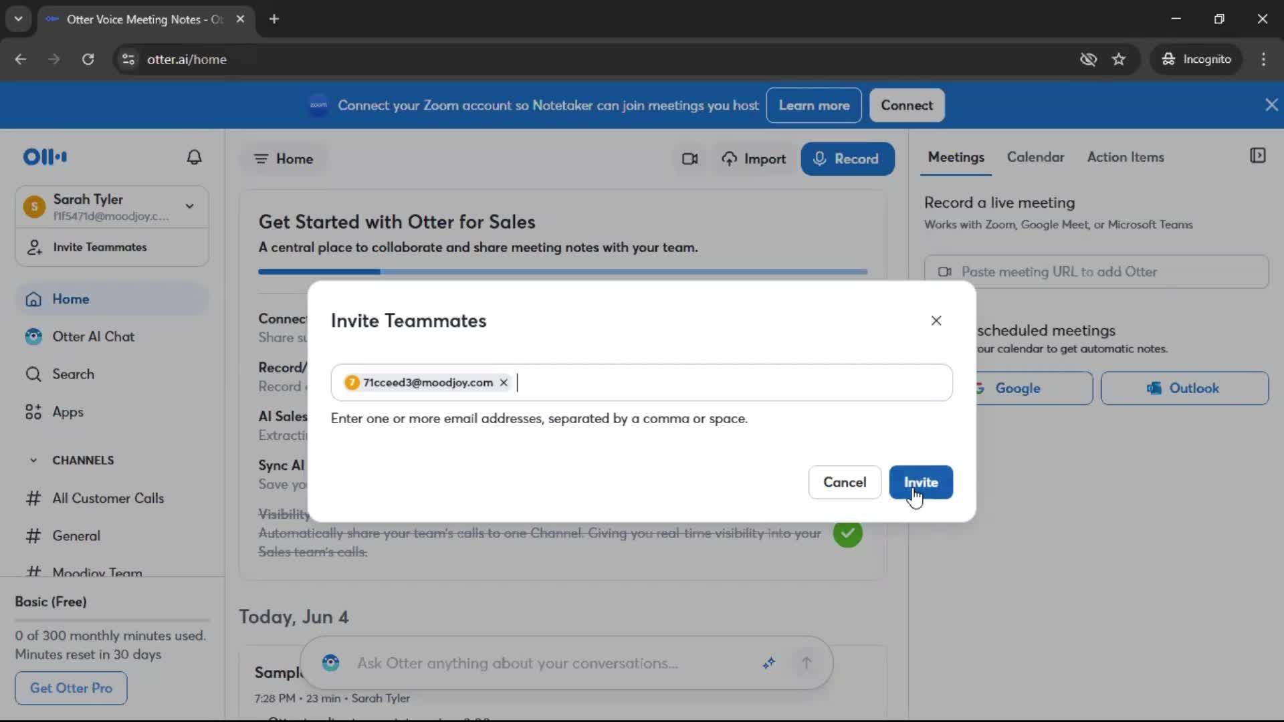Switch to the Meetings tab
The height and width of the screenshot is (722, 1284).
click(956, 157)
